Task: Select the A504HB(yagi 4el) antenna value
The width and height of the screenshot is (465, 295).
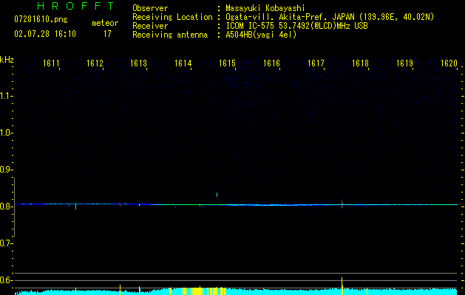Action: (x=261, y=35)
